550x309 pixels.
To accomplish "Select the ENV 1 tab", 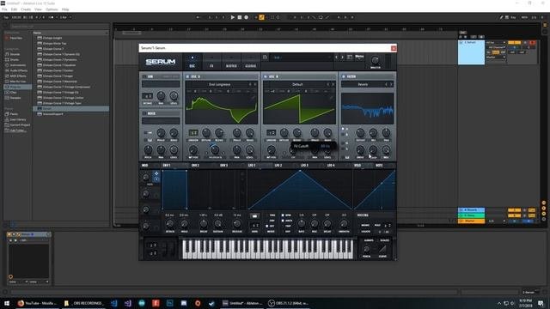I will pyautogui.click(x=167, y=166).
